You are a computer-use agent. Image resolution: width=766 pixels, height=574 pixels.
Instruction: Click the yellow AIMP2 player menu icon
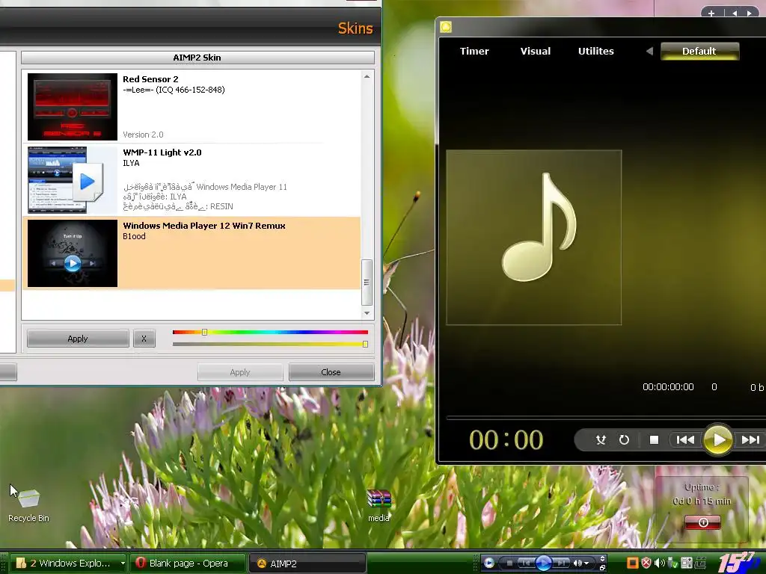point(446,27)
